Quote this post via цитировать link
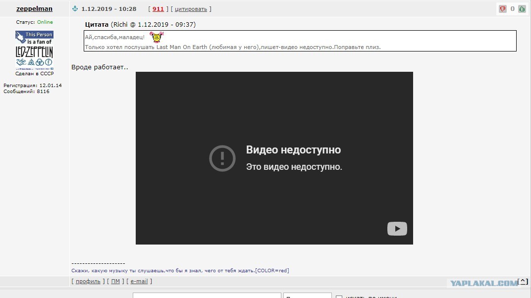The image size is (531, 298). [x=191, y=9]
